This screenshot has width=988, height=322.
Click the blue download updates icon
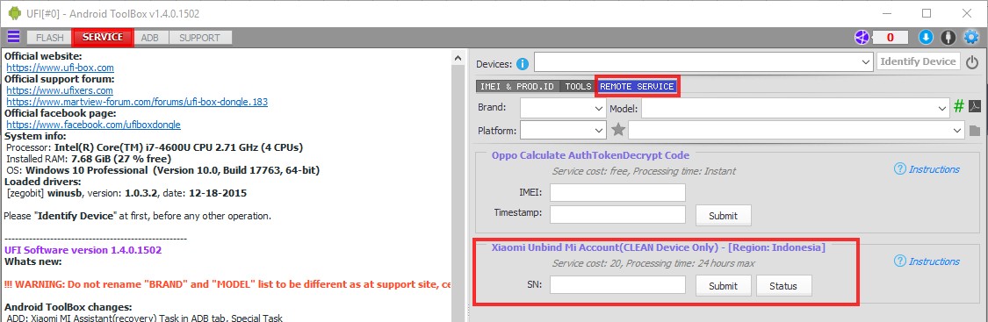925,37
